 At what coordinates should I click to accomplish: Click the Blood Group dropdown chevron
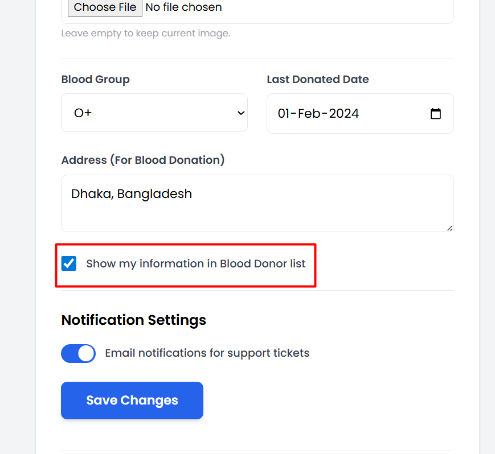(240, 113)
